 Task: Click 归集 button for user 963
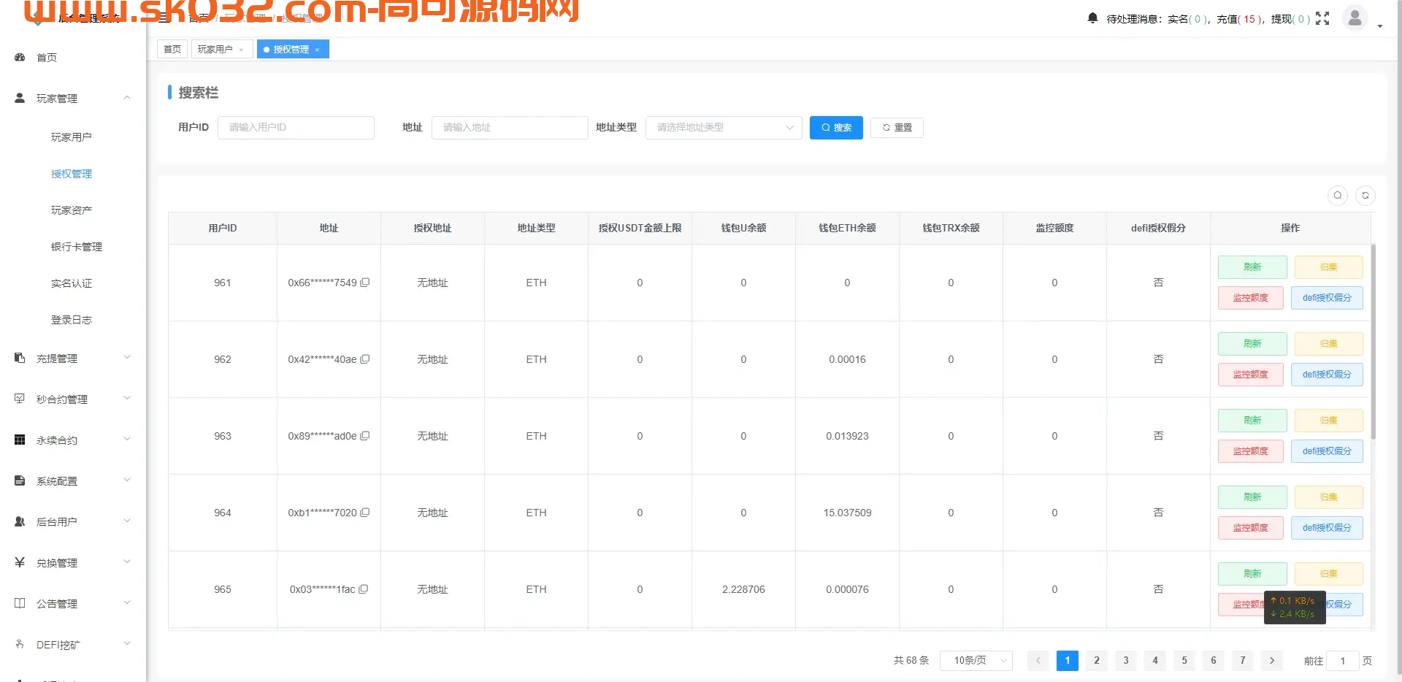tap(1328, 420)
